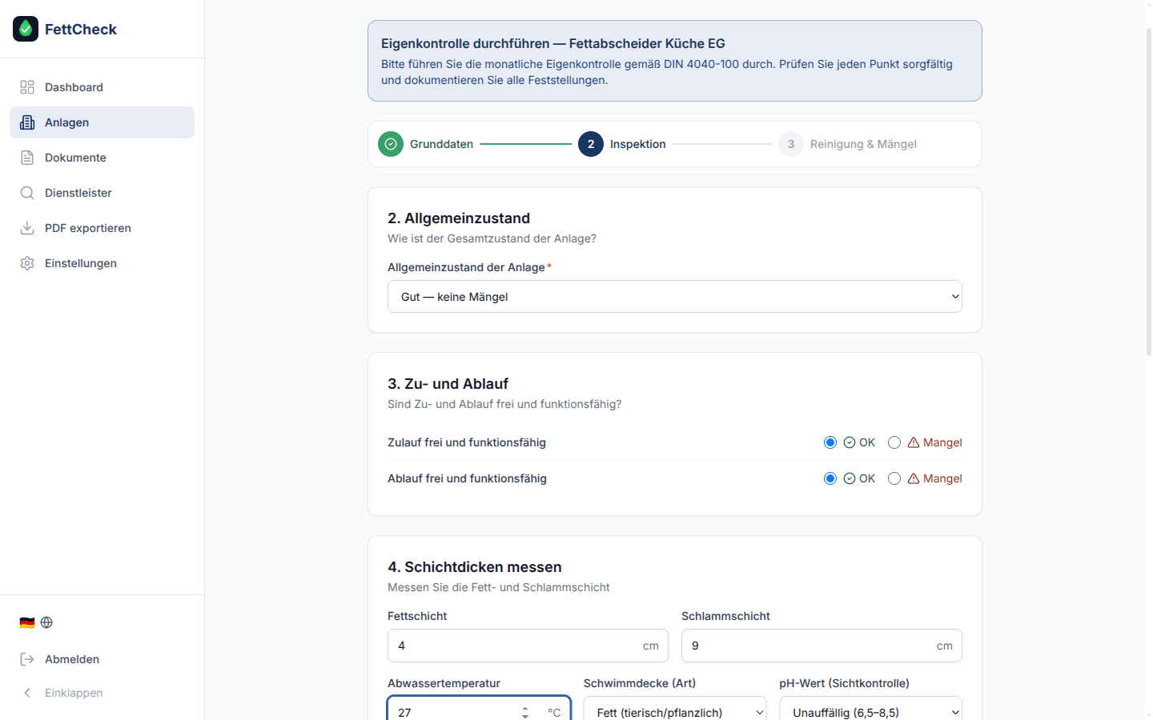Screen dimensions: 1153x720
Task: Click the globe language icon
Action: click(46, 622)
